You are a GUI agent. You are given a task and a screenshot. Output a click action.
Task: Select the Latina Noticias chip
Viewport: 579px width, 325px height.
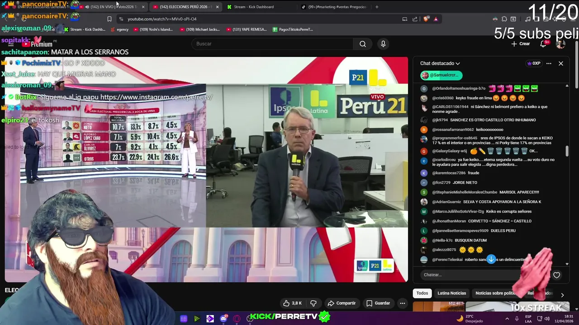451,293
